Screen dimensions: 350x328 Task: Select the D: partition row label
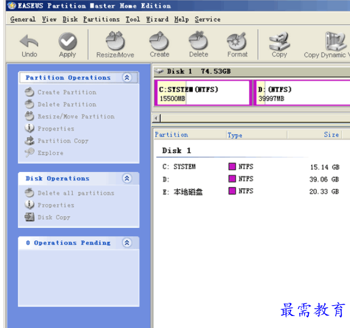[166, 179]
